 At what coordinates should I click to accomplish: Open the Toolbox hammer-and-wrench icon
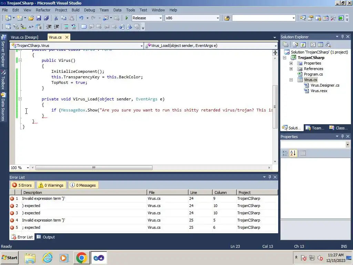333,18
